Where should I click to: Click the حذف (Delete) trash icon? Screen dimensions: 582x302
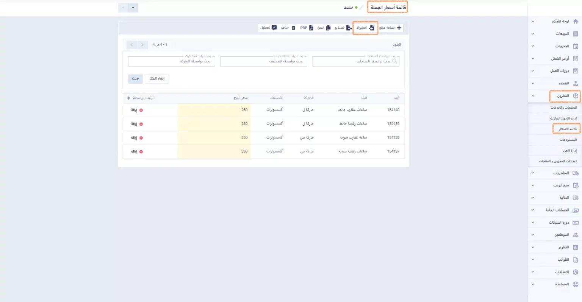click(293, 28)
